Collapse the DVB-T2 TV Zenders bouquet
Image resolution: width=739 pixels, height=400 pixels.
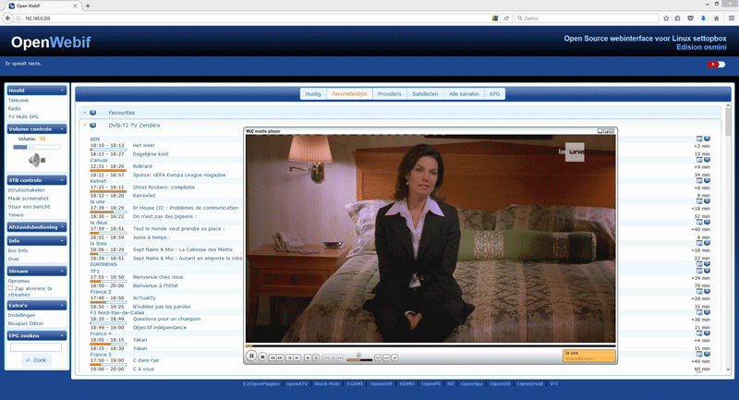tap(85, 126)
